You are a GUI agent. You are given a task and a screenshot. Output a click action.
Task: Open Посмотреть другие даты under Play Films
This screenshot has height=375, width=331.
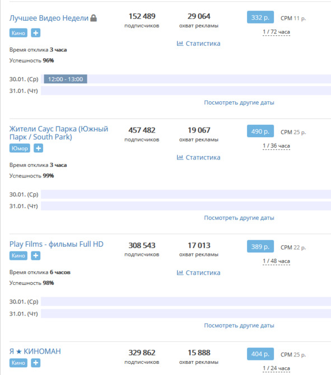(239, 326)
